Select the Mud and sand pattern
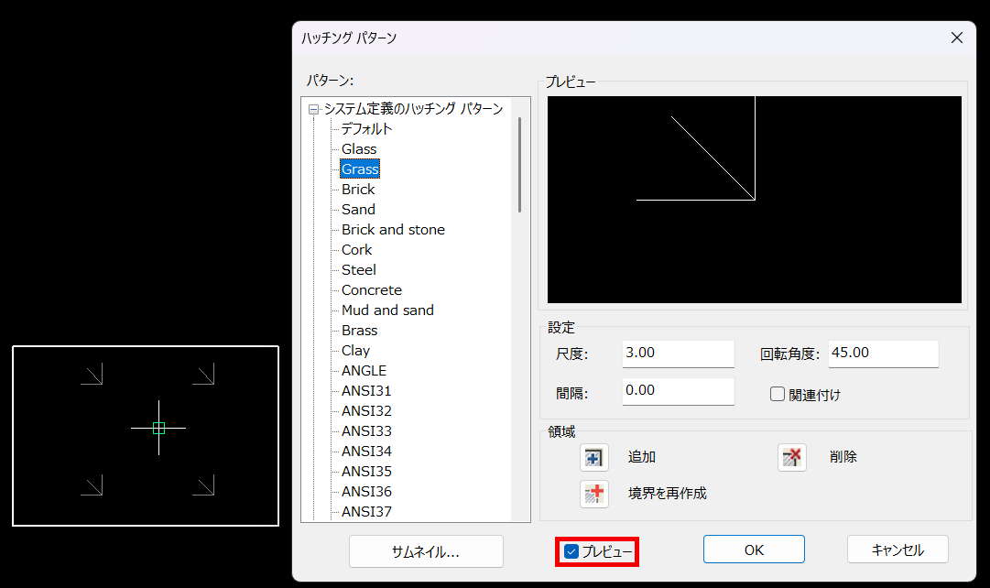This screenshot has height=588, width=990. click(x=386, y=310)
